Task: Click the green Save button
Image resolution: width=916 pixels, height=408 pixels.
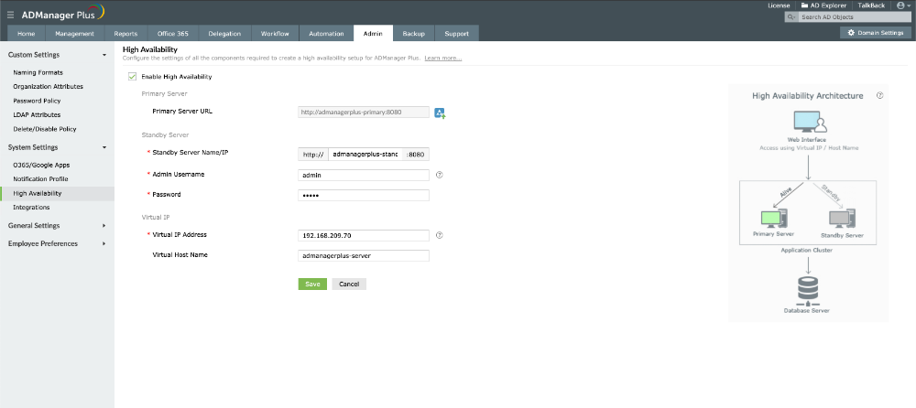Action: (x=312, y=284)
